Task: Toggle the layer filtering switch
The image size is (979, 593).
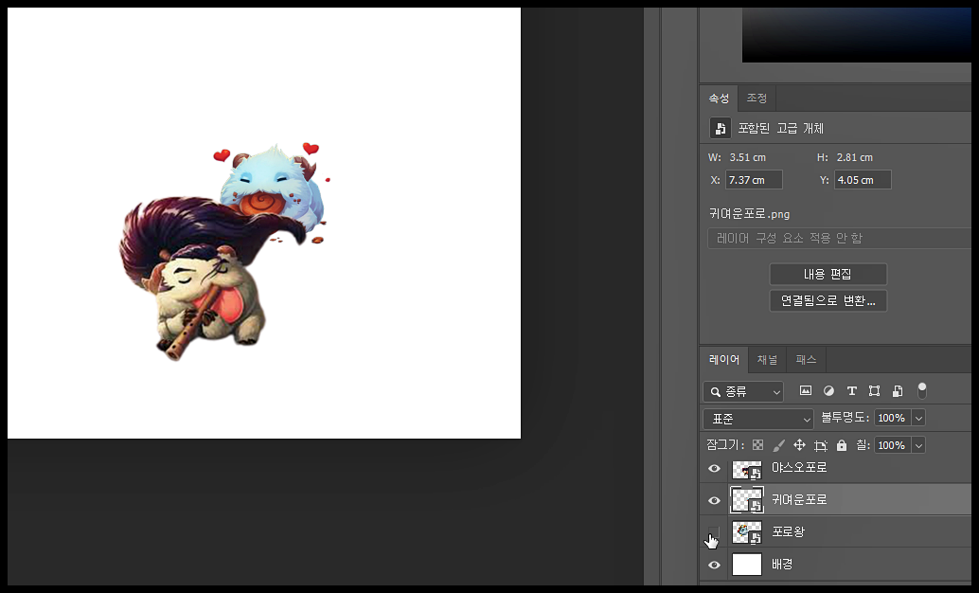Action: pos(921,391)
